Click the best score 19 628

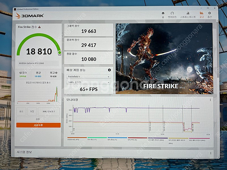(53, 76)
